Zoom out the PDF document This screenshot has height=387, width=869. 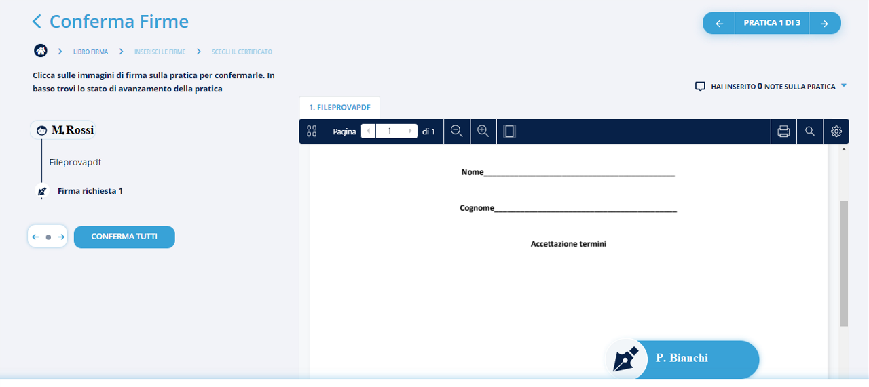click(x=457, y=131)
